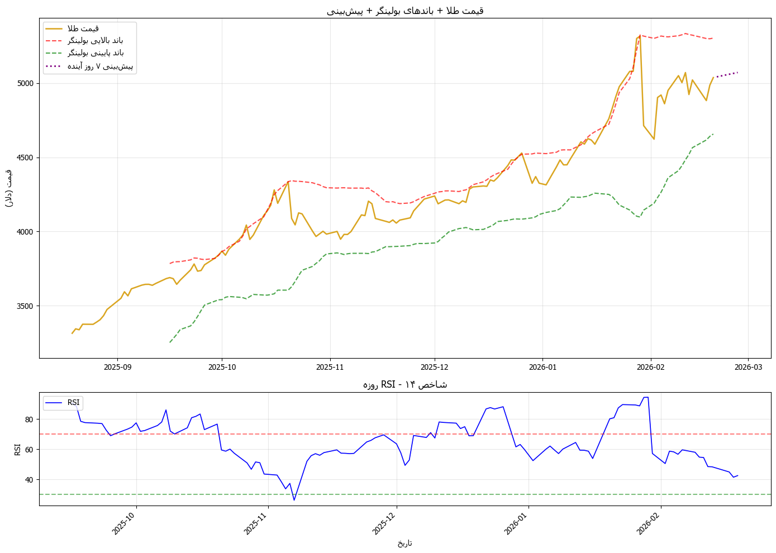
Task: Click the 5000 y-axis tick label
Action: (x=26, y=83)
